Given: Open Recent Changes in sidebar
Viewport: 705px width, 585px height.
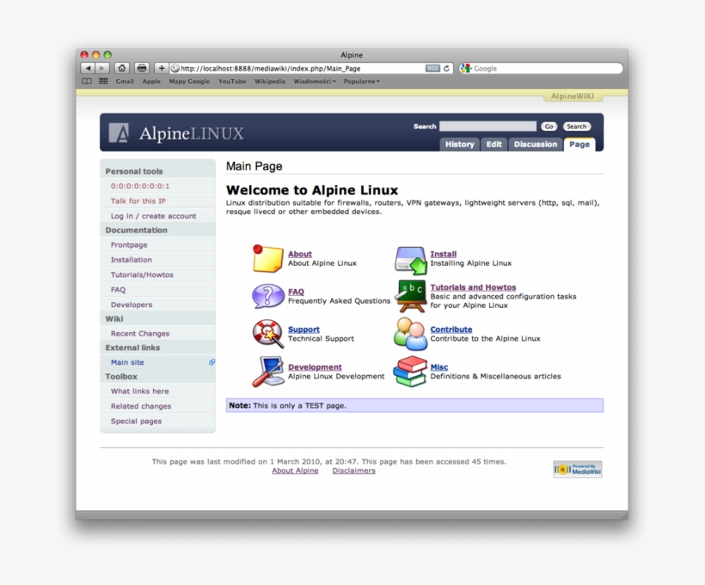Looking at the screenshot, I should click(140, 334).
